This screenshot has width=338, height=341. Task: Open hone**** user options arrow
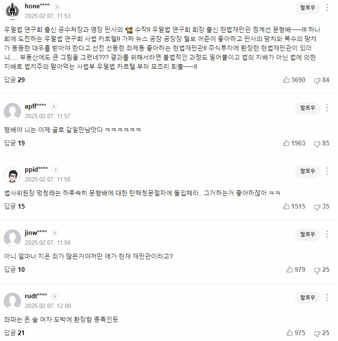tap(57, 7)
